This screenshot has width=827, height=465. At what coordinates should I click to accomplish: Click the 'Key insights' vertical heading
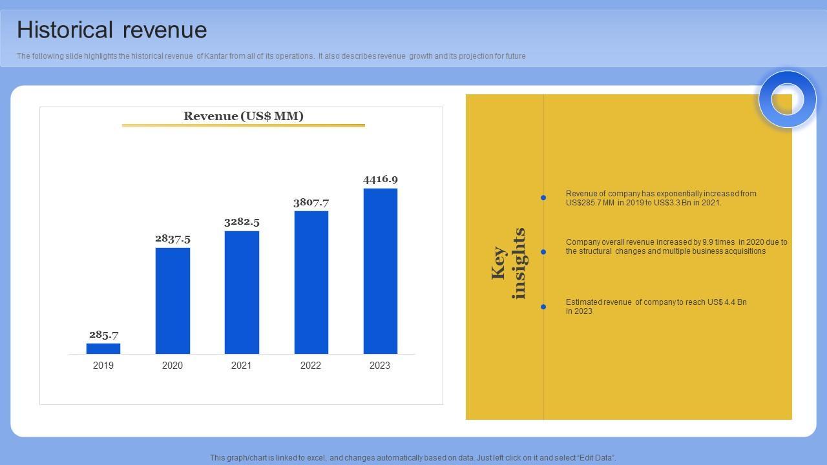pyautogui.click(x=509, y=263)
